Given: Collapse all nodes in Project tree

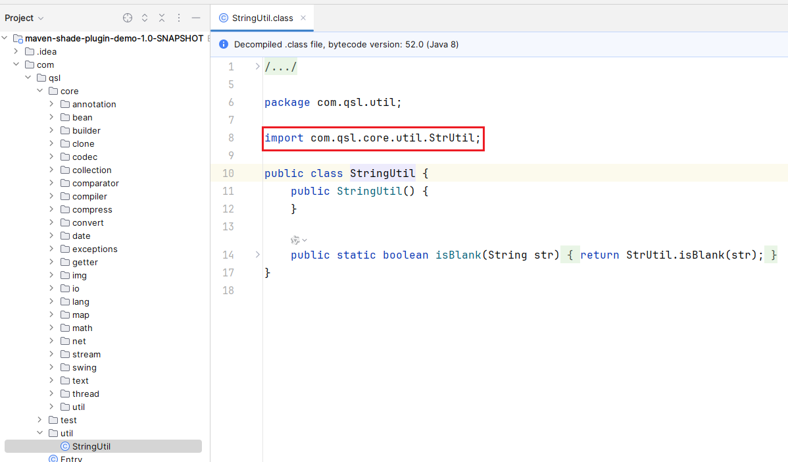Looking at the screenshot, I should click(162, 18).
